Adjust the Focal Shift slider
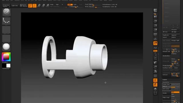The height and width of the screenshot is (103, 183). (x=93, y=5)
